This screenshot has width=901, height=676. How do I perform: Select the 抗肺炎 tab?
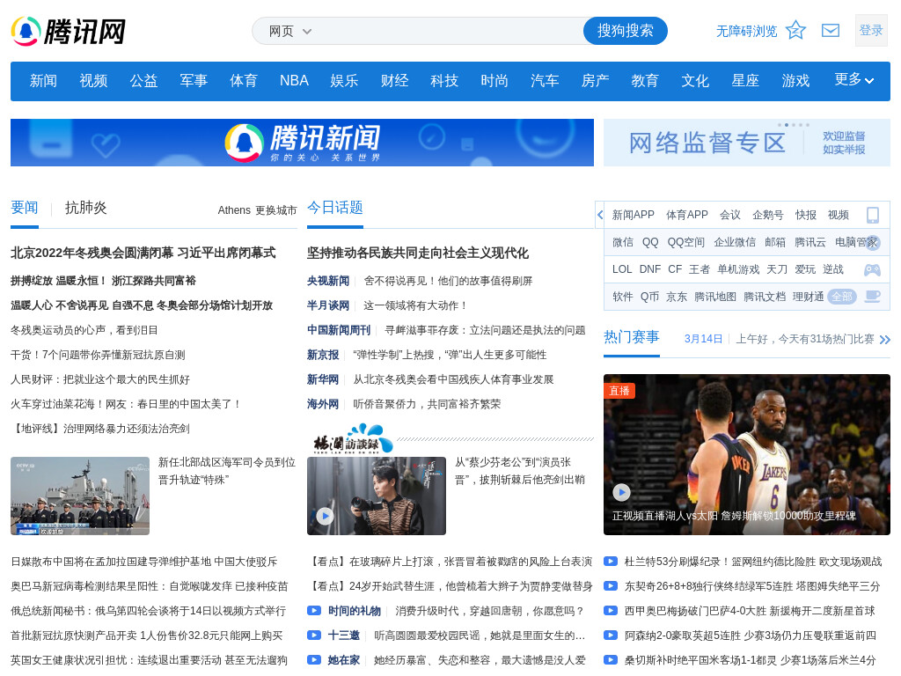tap(86, 208)
